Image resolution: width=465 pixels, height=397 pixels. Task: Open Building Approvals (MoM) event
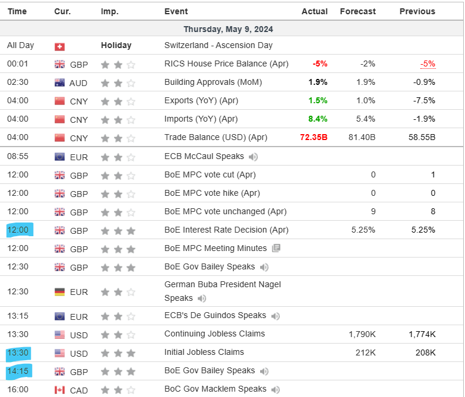[213, 82]
